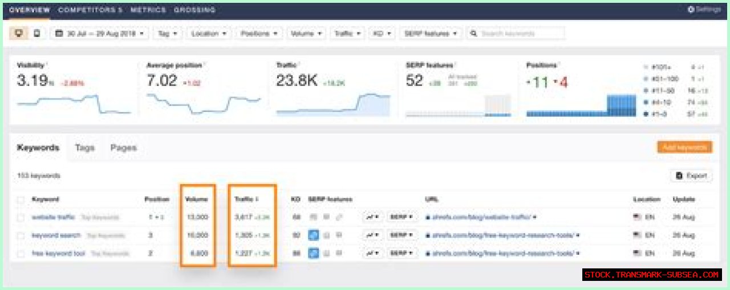Click the Update column header
This screenshot has height=290, width=730.
point(684,200)
